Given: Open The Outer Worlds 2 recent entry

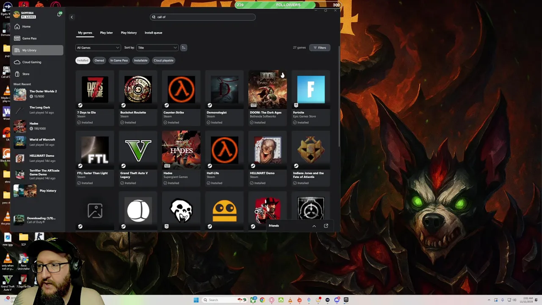Looking at the screenshot, I should pyautogui.click(x=37, y=94).
